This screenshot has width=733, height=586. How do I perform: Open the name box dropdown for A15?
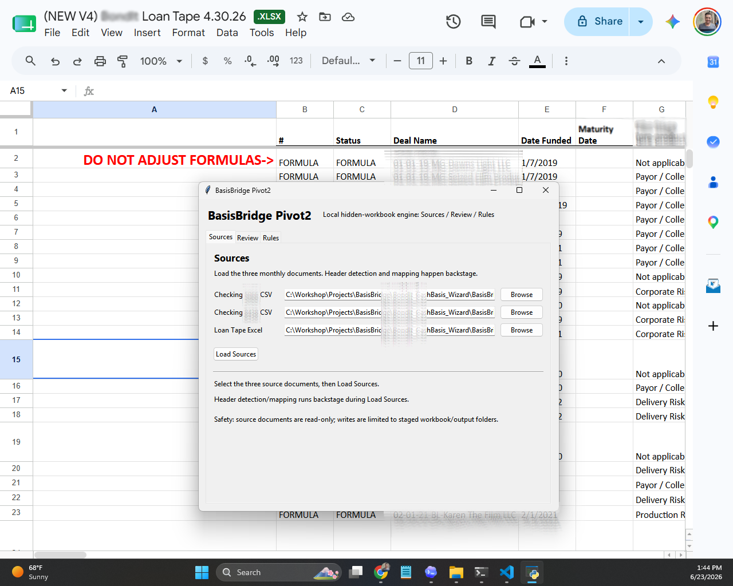[64, 90]
